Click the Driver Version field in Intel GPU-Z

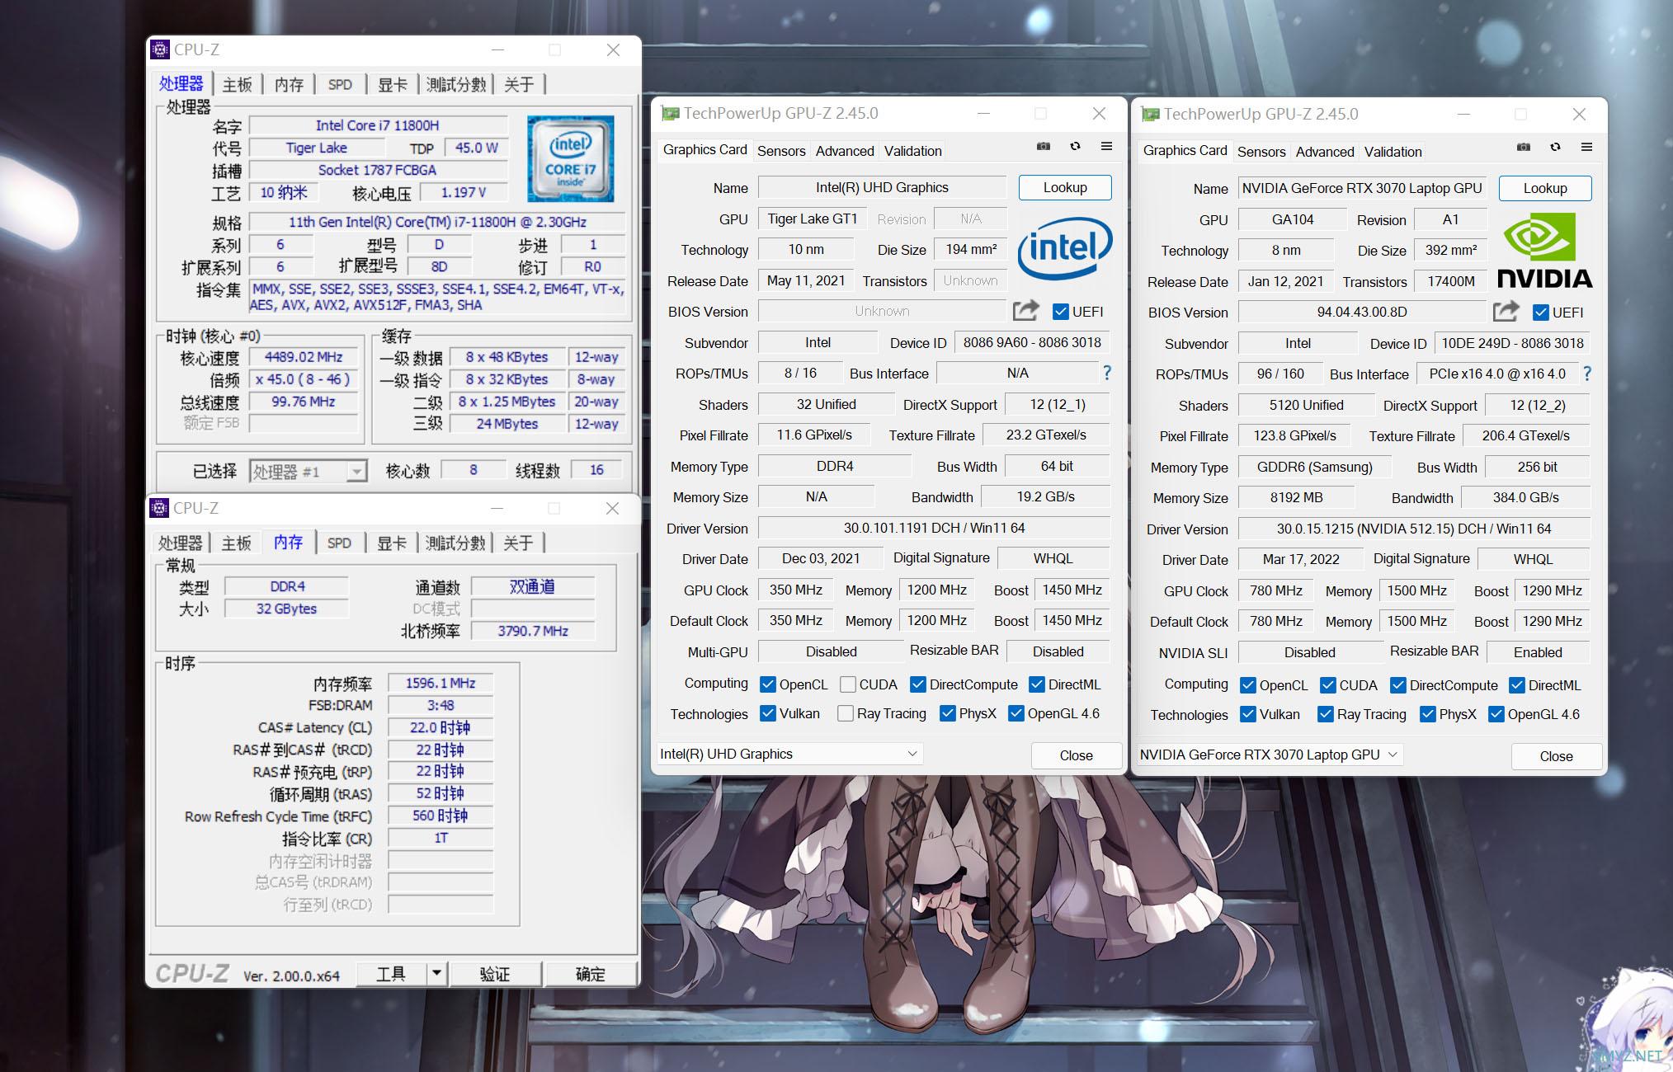pyautogui.click(x=934, y=528)
